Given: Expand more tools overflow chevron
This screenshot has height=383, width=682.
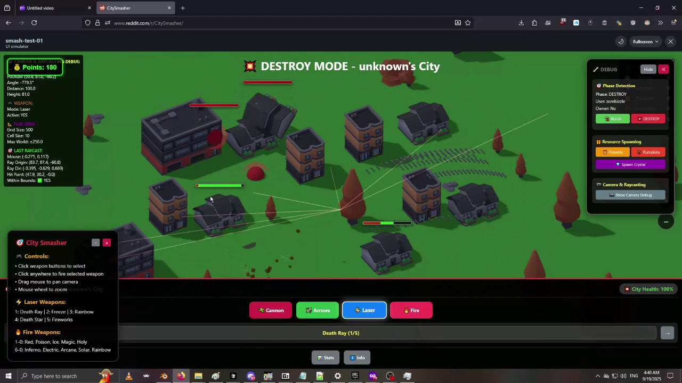Looking at the screenshot, I should 660,23.
